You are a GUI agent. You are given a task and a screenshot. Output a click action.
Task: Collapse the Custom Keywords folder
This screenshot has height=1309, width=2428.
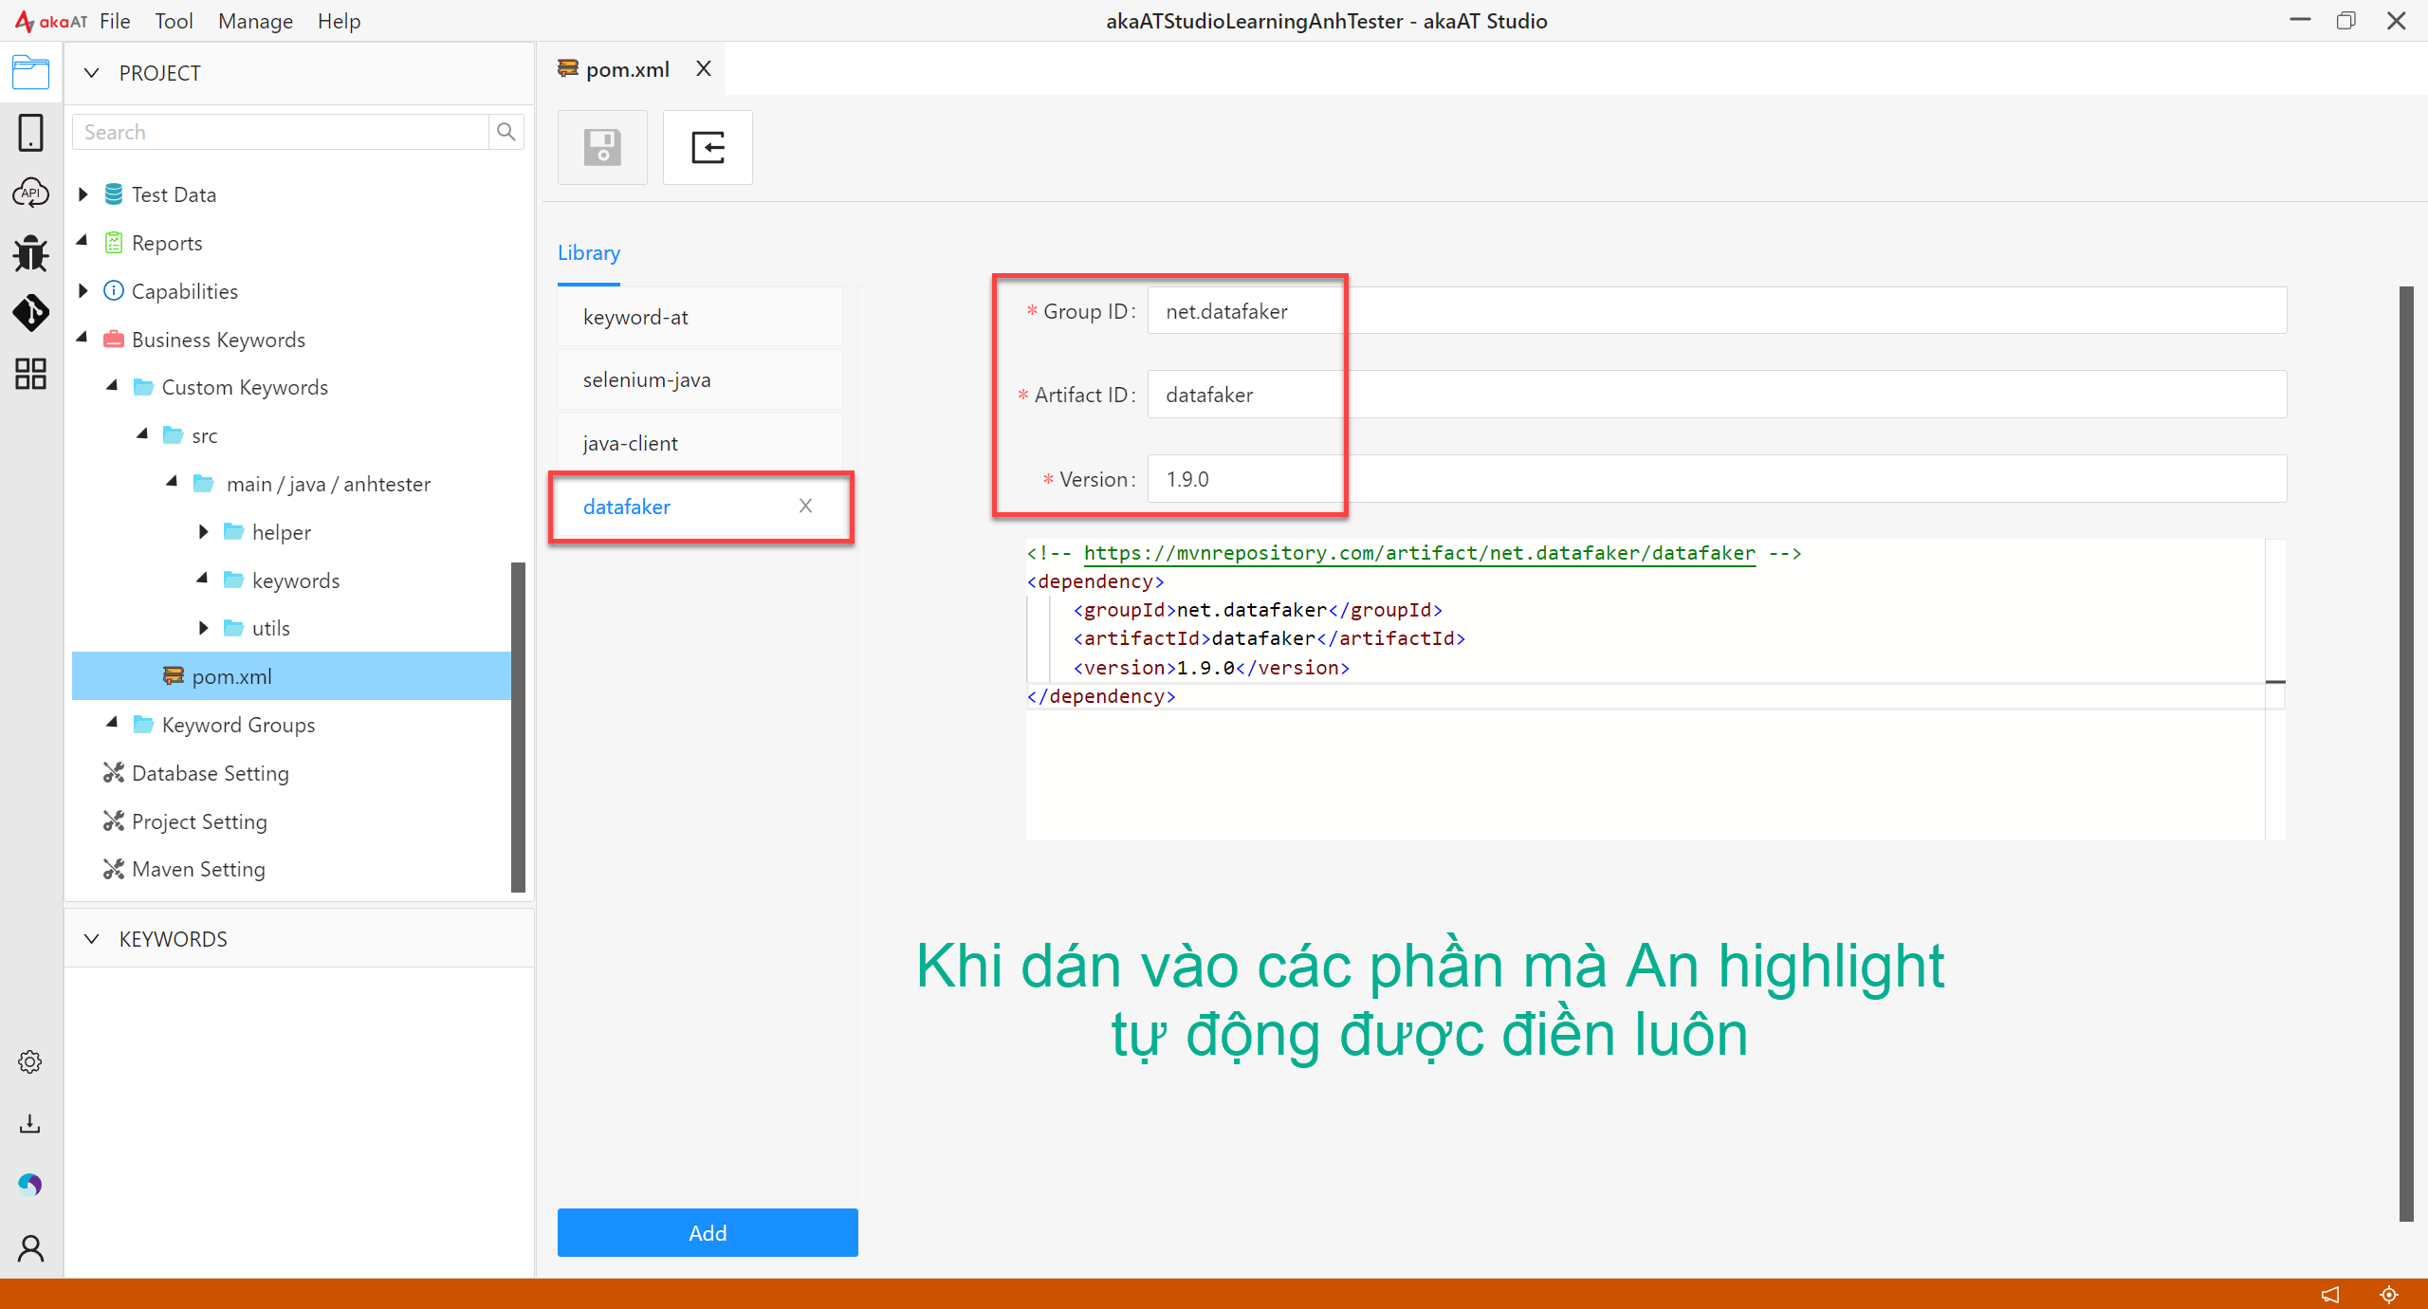click(113, 385)
